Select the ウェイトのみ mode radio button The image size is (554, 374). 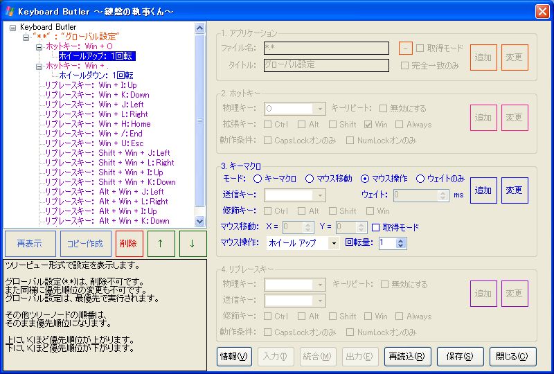click(x=420, y=179)
